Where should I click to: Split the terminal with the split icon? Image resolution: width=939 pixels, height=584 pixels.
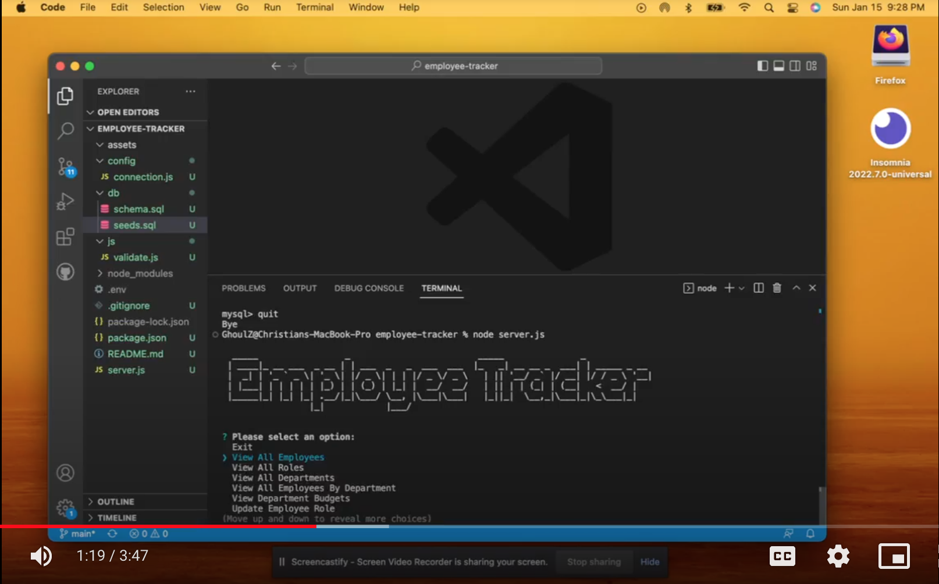tap(758, 287)
